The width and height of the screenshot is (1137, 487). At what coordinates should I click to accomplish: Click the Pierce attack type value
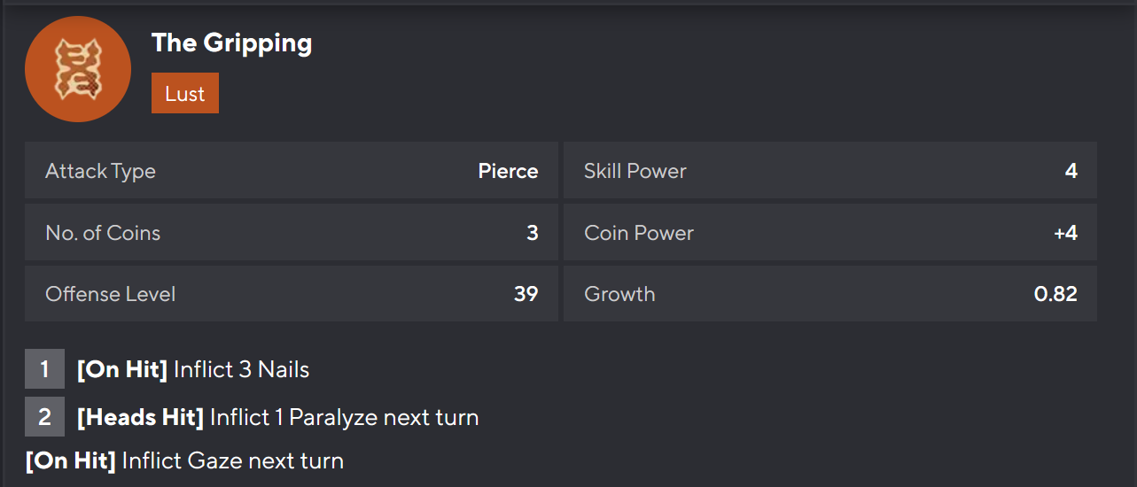coord(508,171)
